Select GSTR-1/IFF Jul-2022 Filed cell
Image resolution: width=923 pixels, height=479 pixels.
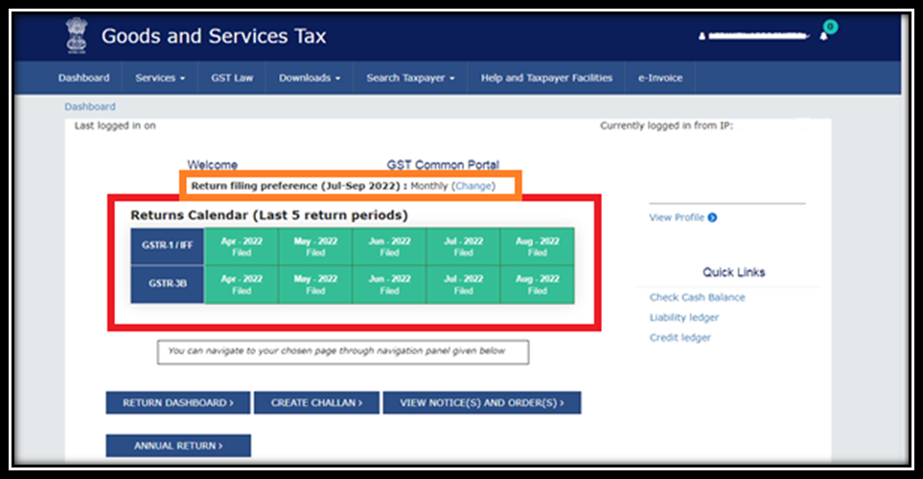click(x=463, y=246)
